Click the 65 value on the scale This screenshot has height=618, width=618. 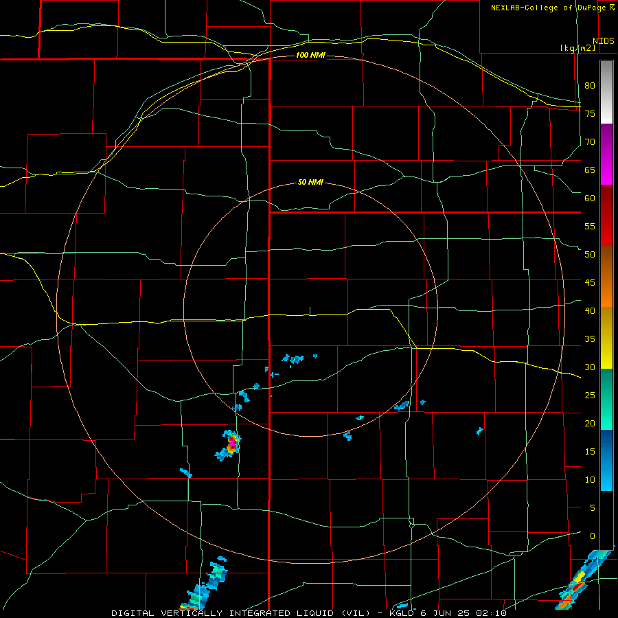point(590,170)
